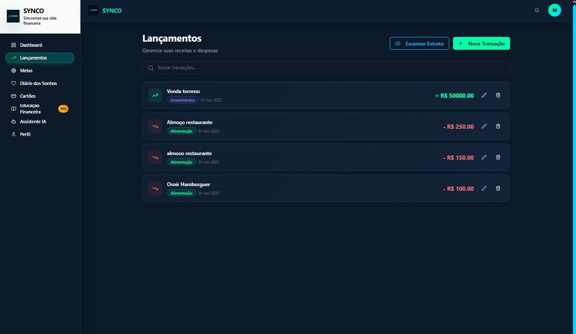This screenshot has width=576, height=334.
Task: Open the Perfil section
Action: 24,134
